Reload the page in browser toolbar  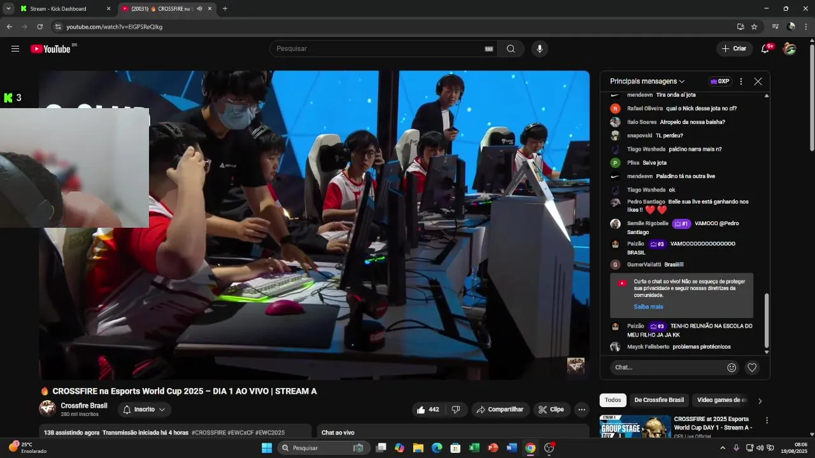pyautogui.click(x=39, y=27)
